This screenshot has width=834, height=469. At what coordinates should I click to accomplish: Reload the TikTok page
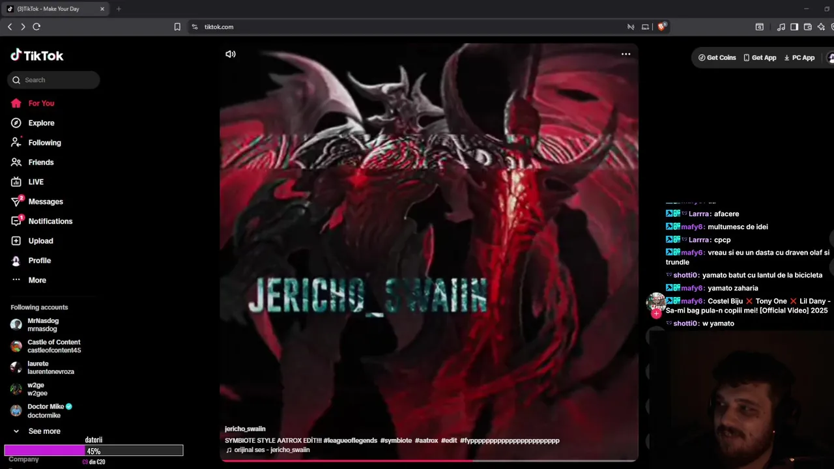36,27
